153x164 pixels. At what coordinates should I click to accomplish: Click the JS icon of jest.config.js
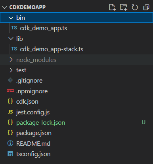pos(10,112)
